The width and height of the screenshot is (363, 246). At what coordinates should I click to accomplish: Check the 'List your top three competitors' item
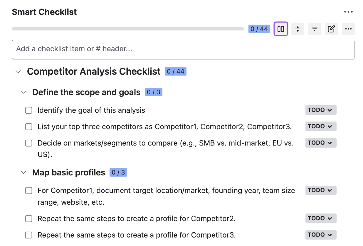(28, 127)
